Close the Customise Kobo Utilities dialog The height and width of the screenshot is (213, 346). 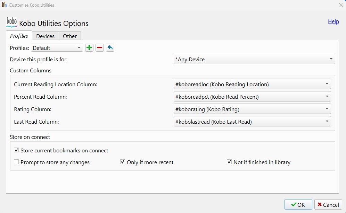pos(340,5)
